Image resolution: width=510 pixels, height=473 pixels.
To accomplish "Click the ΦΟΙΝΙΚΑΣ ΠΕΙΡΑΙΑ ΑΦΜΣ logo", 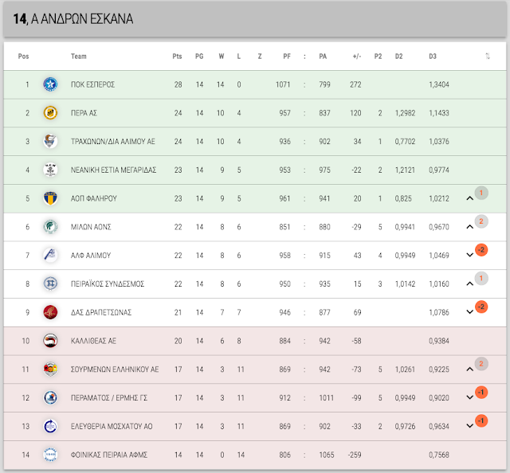I will click(x=50, y=455).
